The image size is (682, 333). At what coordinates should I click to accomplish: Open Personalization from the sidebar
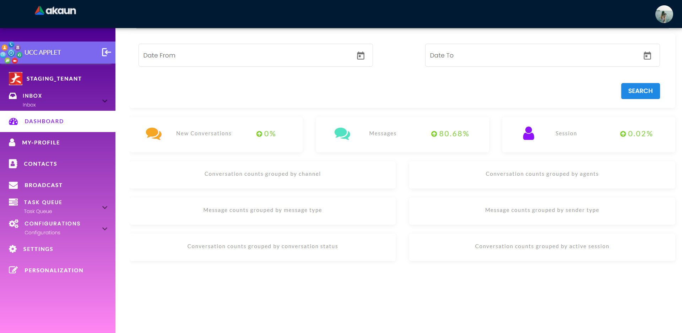[54, 270]
